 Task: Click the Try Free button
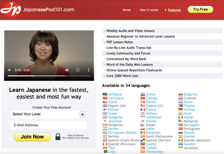[x=201, y=9]
